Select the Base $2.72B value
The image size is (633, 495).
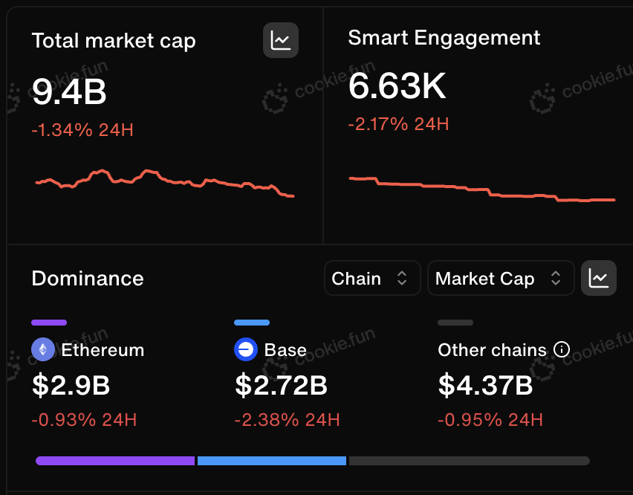pos(281,385)
